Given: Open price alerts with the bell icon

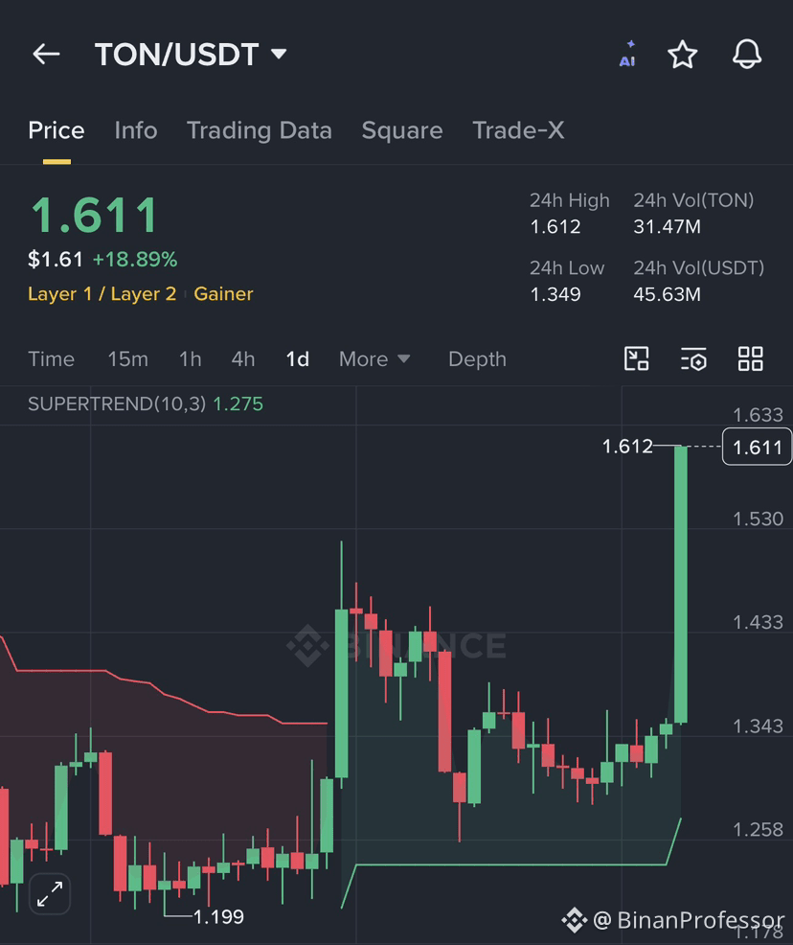Looking at the screenshot, I should click(x=747, y=55).
